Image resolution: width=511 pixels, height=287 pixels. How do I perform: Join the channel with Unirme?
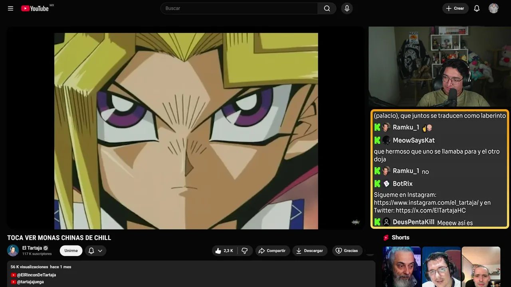[71, 251]
